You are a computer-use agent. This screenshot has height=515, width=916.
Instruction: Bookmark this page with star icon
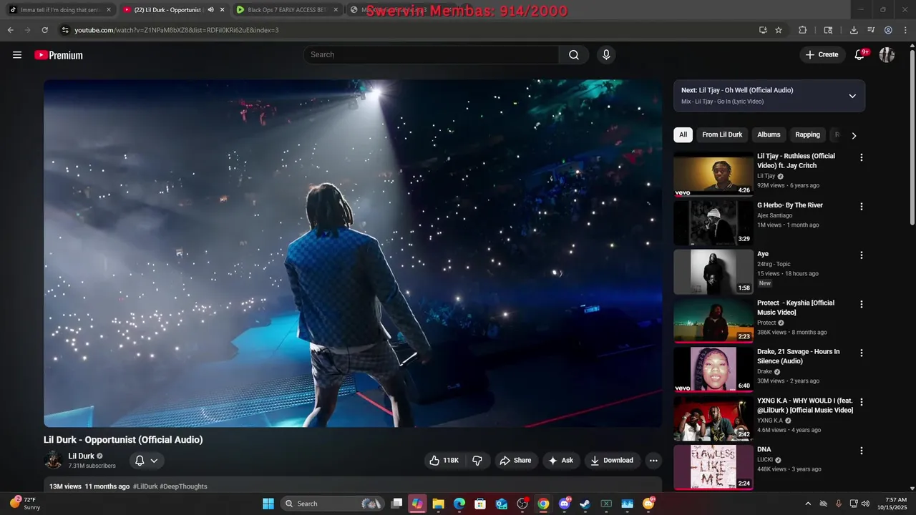779,30
